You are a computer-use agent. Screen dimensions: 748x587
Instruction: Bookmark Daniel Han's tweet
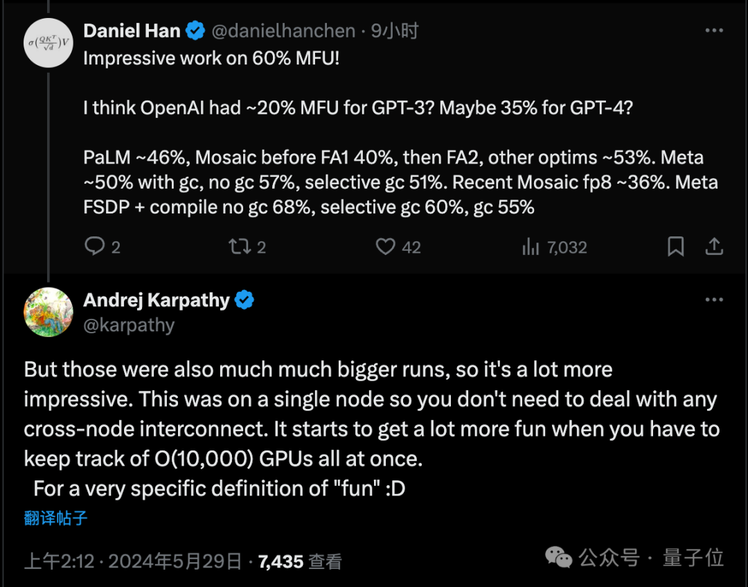tap(675, 247)
